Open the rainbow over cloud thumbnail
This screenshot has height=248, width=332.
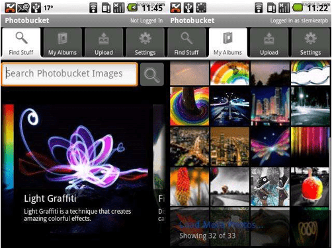pos(310,73)
